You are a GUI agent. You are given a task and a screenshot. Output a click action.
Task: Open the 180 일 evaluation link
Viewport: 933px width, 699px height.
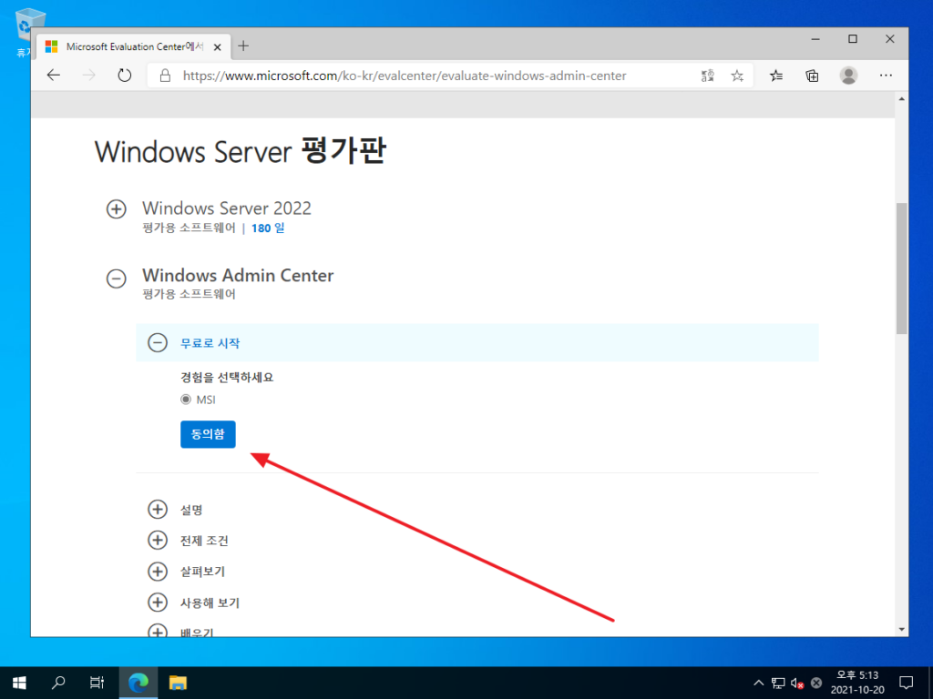click(x=267, y=228)
